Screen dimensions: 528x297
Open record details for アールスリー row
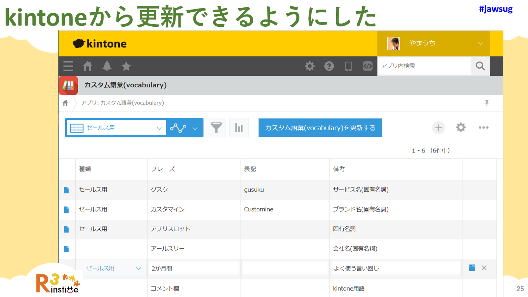(x=66, y=249)
